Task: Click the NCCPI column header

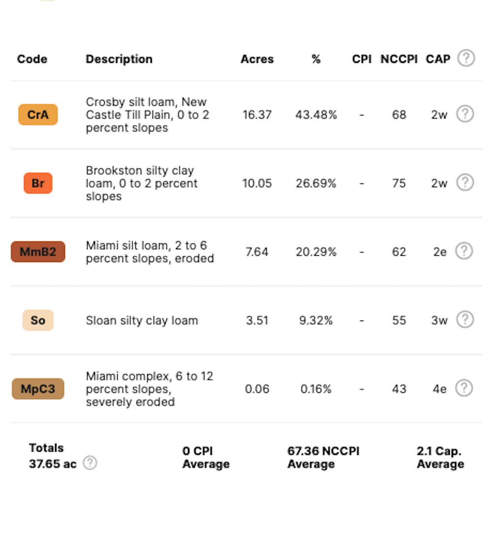Action: (x=399, y=59)
